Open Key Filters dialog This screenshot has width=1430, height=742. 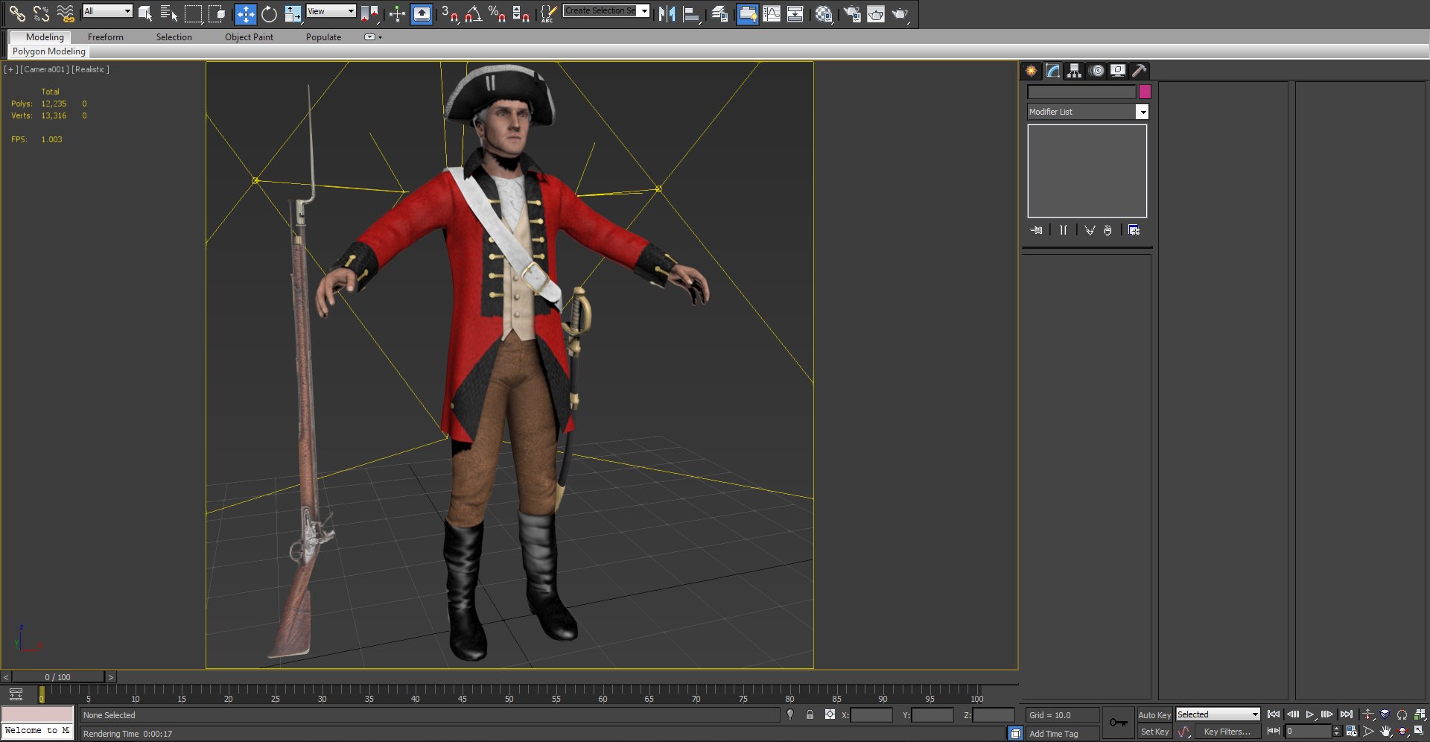(1227, 732)
